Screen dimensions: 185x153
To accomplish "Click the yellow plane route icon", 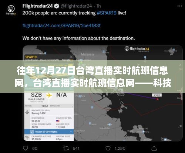I will click(x=49, y=95).
